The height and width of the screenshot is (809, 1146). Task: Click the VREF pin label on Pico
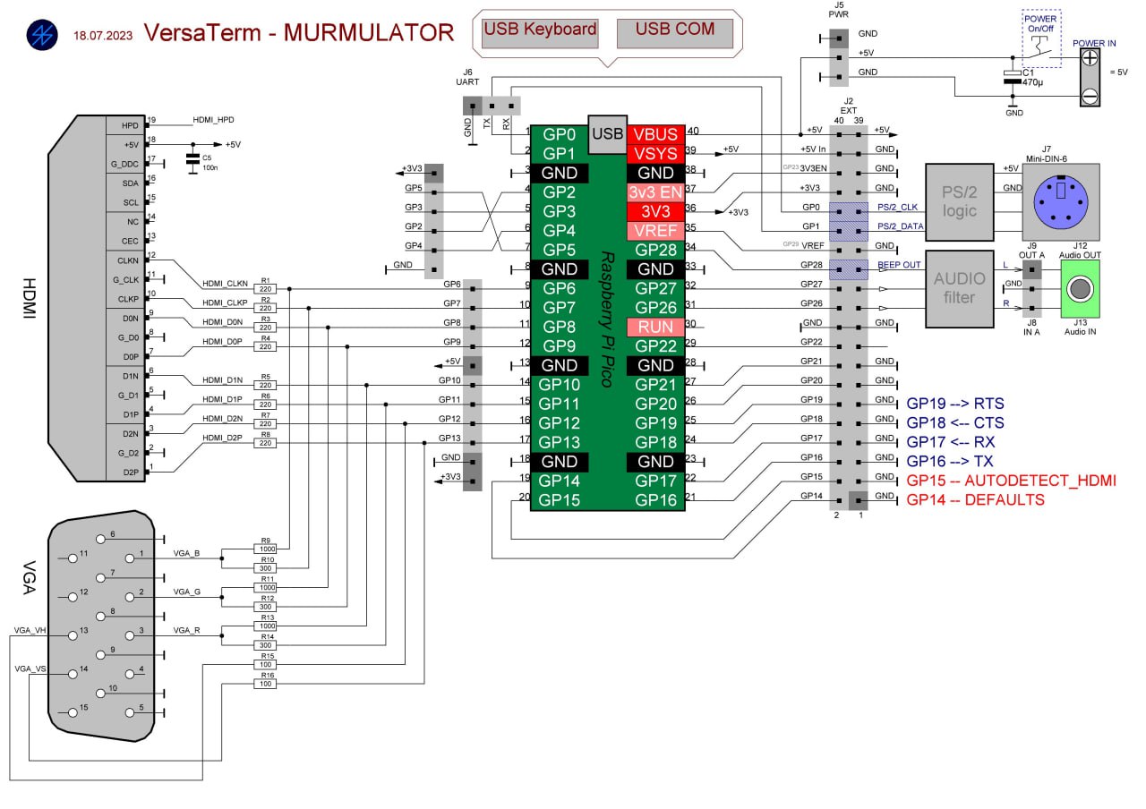[655, 230]
